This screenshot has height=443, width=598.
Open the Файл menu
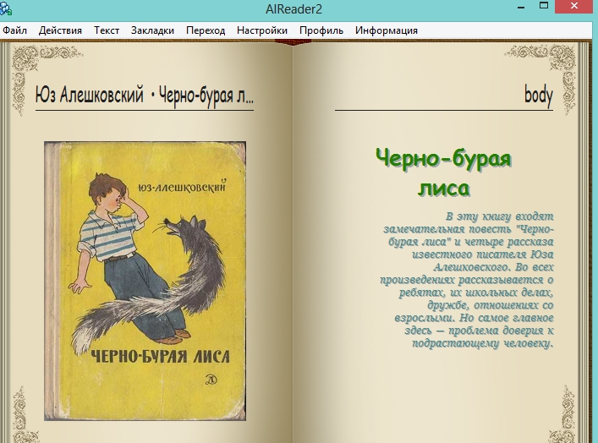[14, 30]
